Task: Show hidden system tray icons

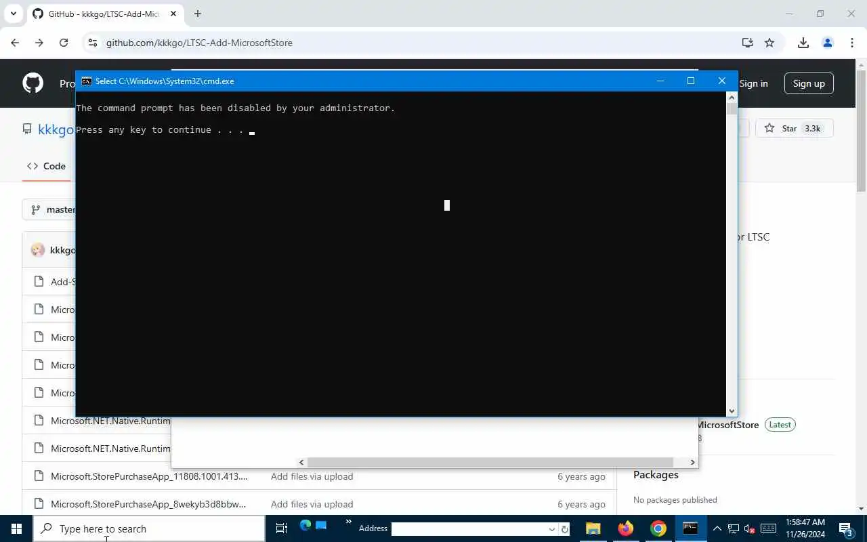Action: (x=717, y=528)
